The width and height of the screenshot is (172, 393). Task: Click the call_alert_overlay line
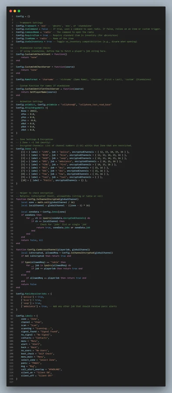click(41, 369)
